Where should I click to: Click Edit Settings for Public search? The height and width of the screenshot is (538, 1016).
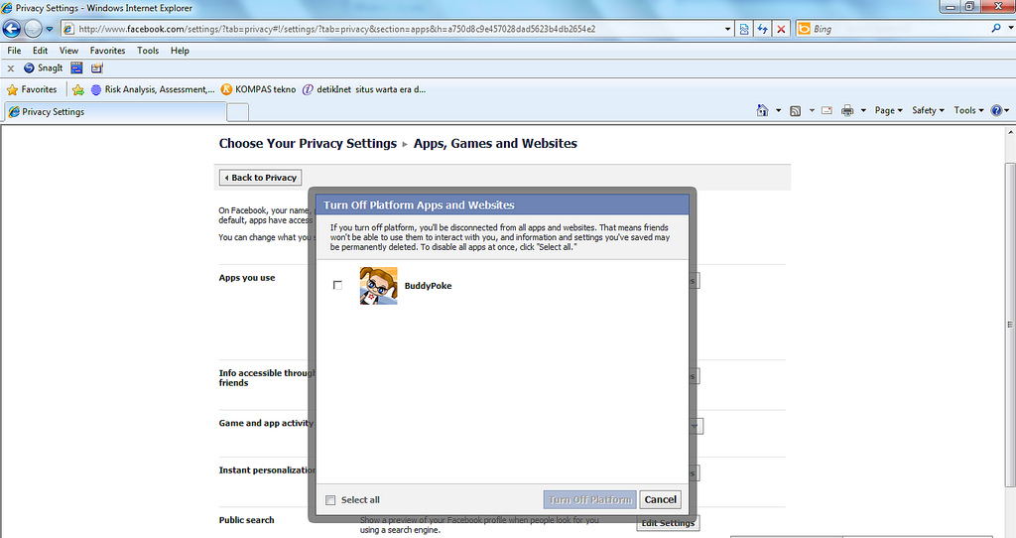(668, 522)
